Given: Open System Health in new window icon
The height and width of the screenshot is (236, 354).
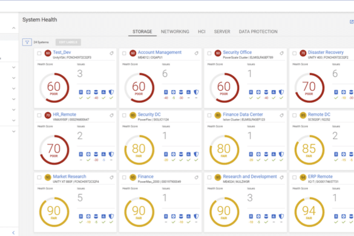Looking at the screenshot, I should [x=352, y=22].
